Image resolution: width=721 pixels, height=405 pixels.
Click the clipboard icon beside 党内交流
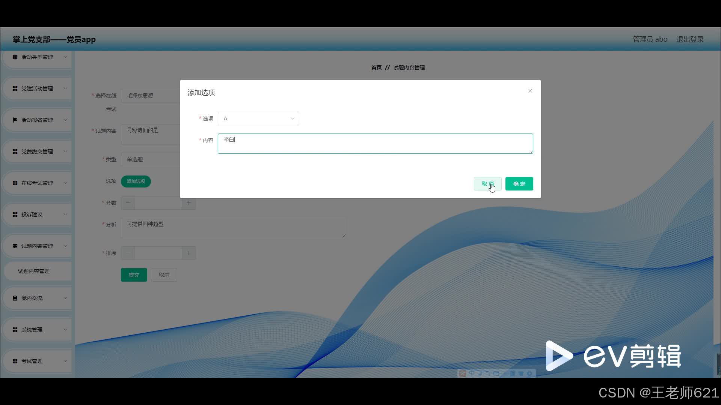coord(15,298)
